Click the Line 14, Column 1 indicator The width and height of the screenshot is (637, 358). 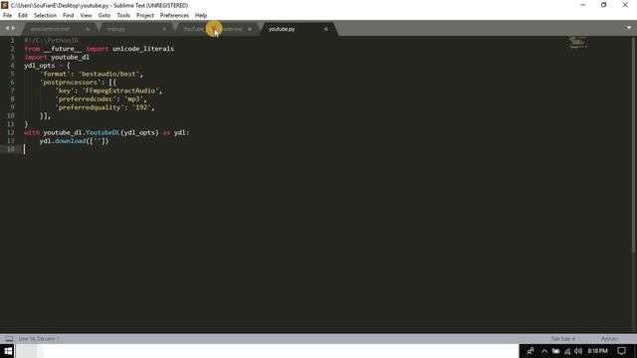click(39, 338)
